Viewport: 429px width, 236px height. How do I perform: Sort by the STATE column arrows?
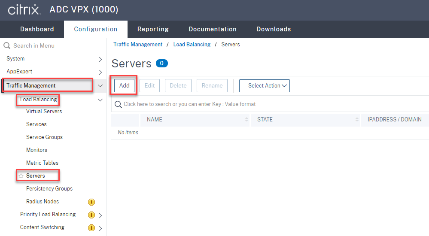(x=357, y=120)
